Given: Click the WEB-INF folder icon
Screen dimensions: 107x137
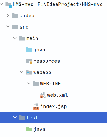Looking at the screenshot, I should click(x=36, y=84).
